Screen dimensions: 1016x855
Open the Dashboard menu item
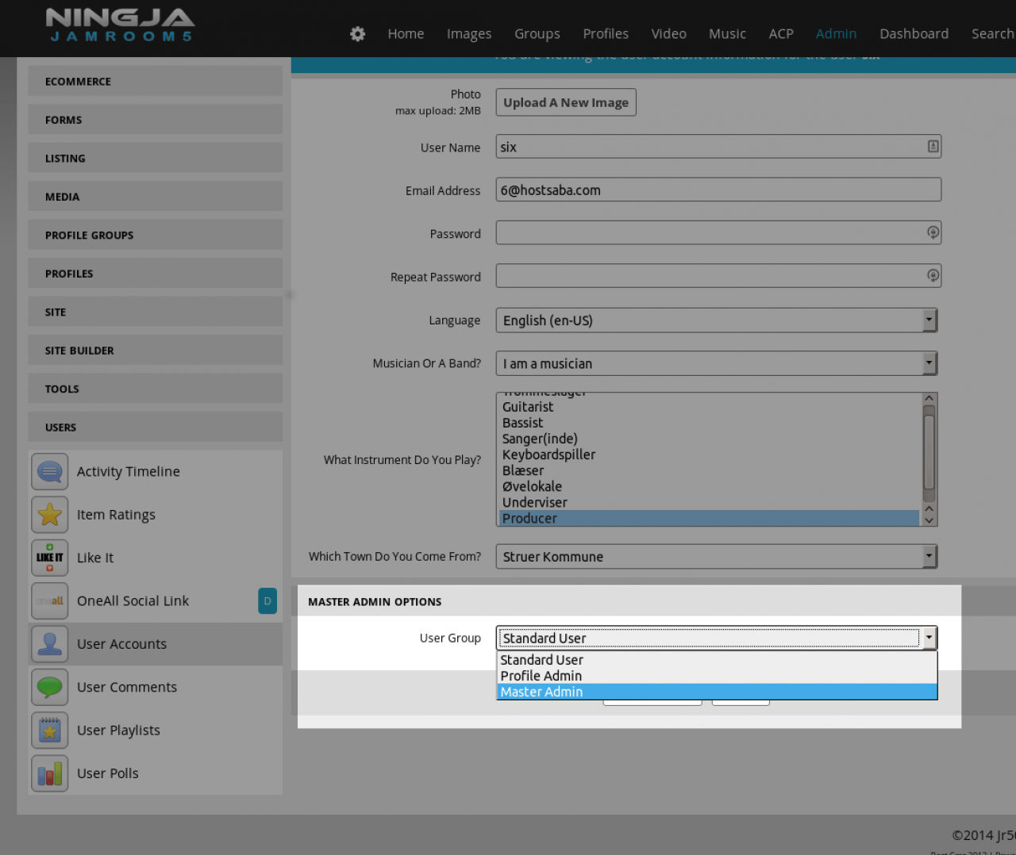point(914,34)
